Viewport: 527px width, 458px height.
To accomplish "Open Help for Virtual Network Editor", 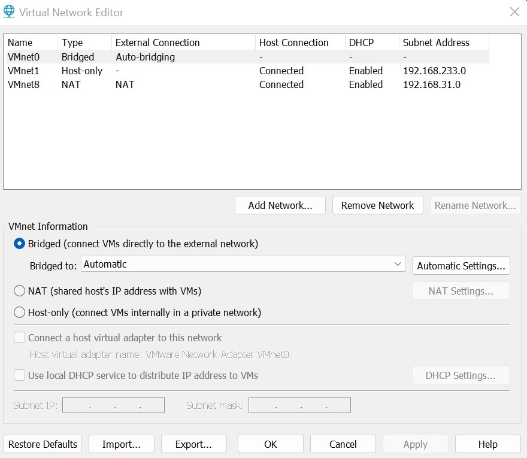I will click(x=487, y=444).
